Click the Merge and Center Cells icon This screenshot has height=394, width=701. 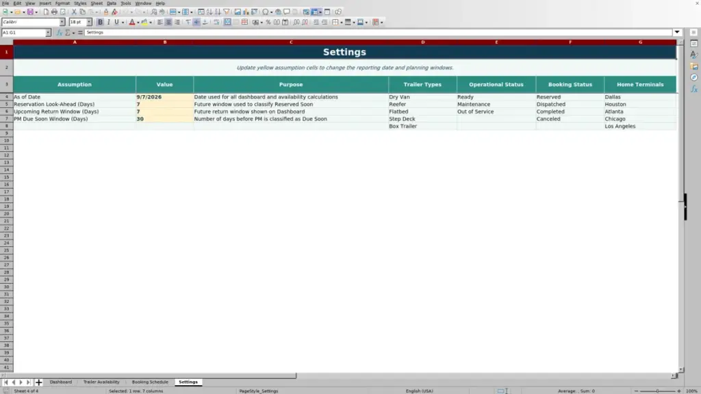click(227, 22)
